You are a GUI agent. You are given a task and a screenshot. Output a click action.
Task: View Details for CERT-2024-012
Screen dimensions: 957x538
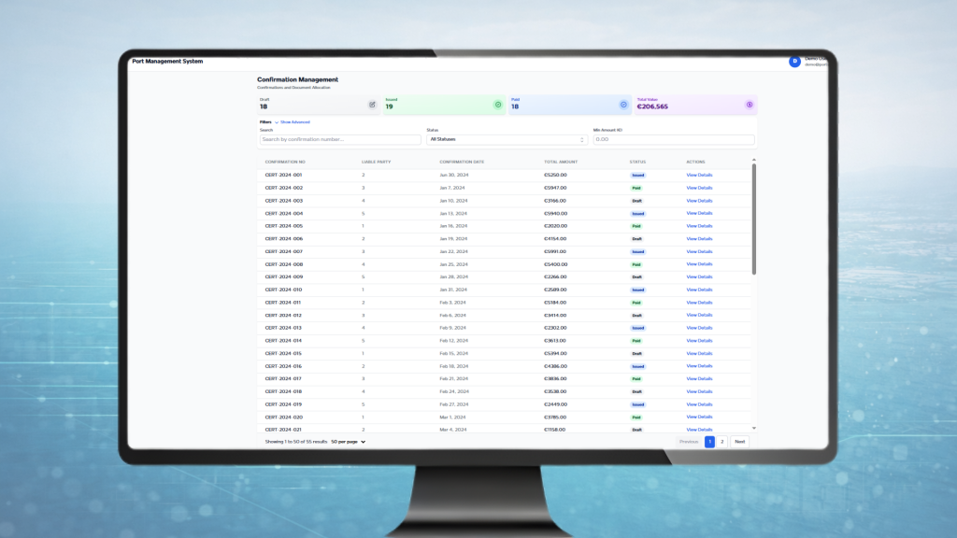click(699, 316)
